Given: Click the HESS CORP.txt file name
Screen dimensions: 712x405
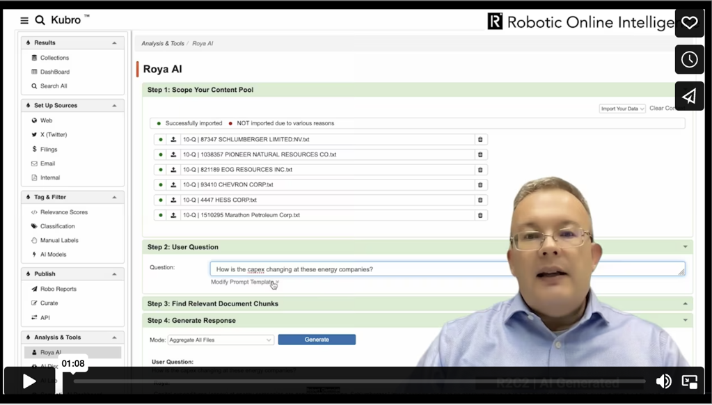Looking at the screenshot, I should point(220,200).
